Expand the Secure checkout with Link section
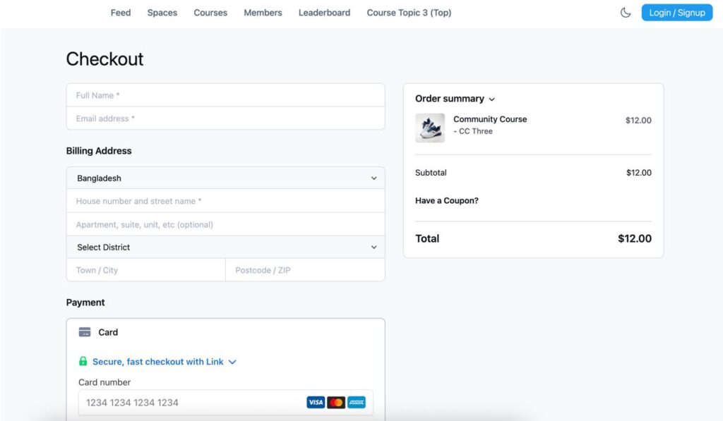Viewport: 723px width, 421px height. click(x=233, y=361)
